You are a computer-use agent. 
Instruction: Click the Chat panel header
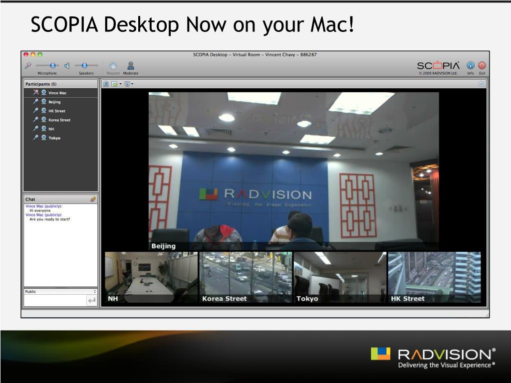[x=60, y=199]
